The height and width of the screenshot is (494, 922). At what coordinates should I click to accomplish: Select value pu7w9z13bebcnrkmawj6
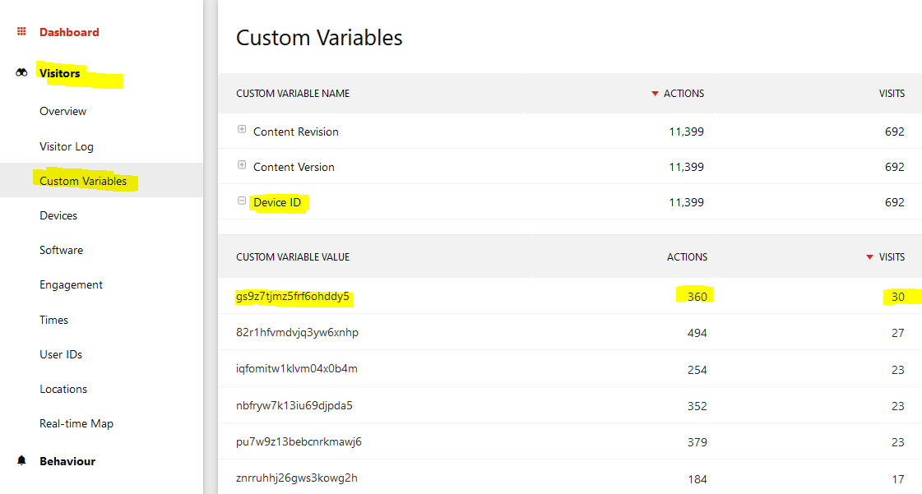(x=299, y=441)
